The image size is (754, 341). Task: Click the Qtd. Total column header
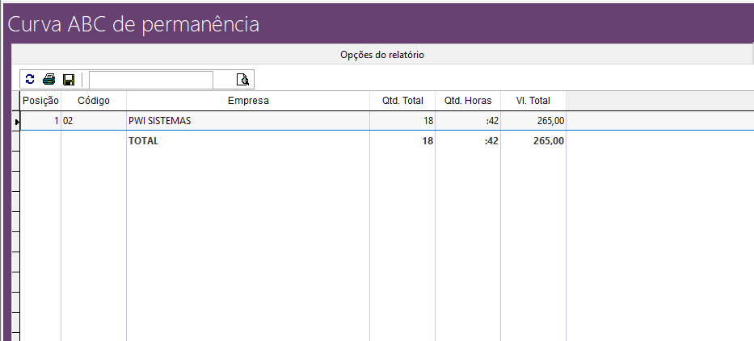tap(402, 101)
